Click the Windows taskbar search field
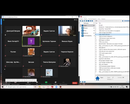Viewport: 130px width, 104px height. pyautogui.click(x=19, y=87)
